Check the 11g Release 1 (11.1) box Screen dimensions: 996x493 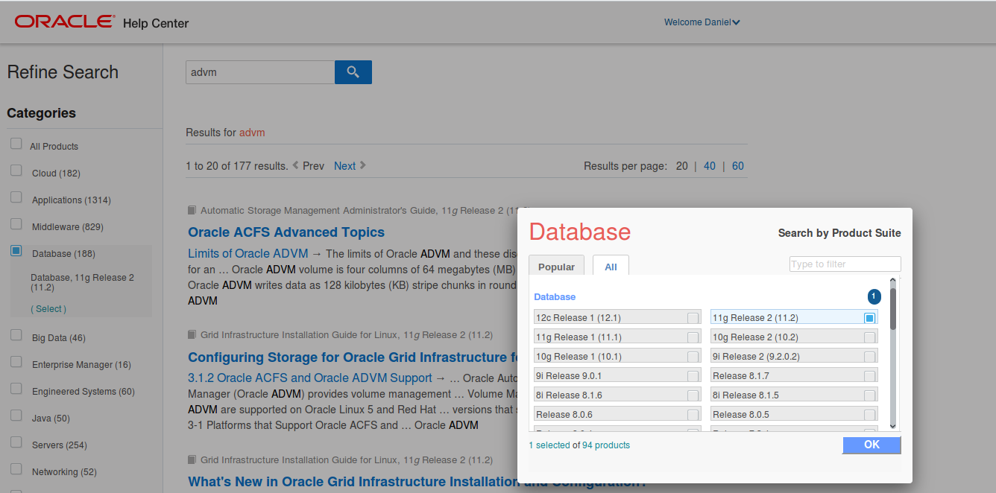pos(693,337)
